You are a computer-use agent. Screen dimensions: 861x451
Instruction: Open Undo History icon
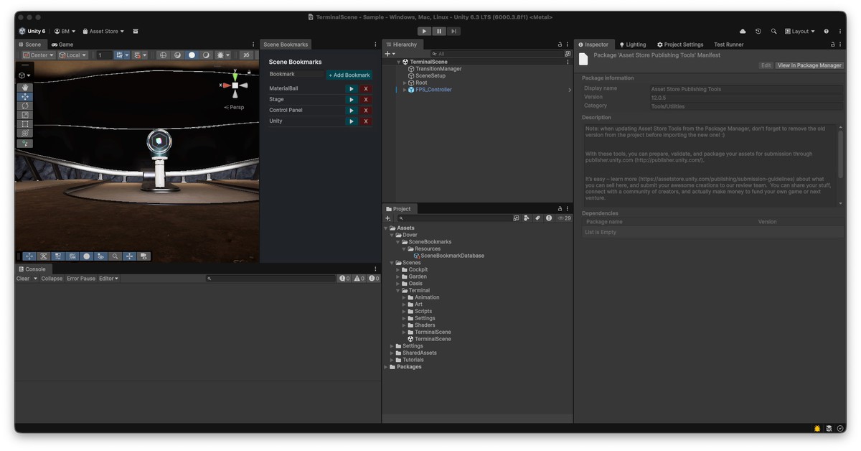pyautogui.click(x=758, y=32)
